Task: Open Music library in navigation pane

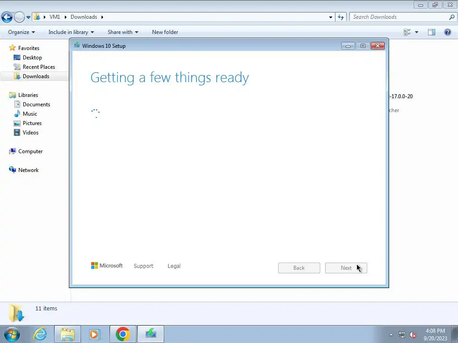Action: 30,114
